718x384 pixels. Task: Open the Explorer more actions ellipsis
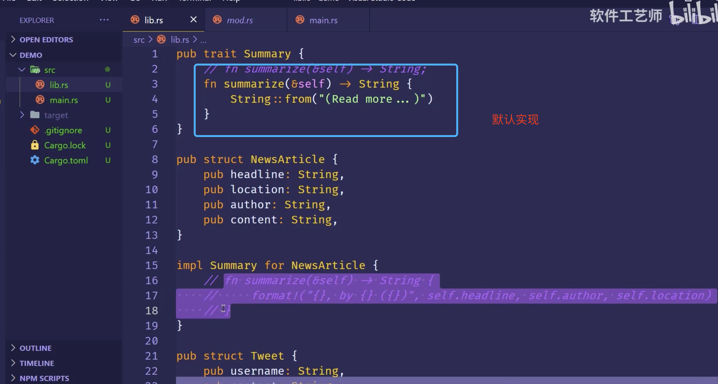pyautogui.click(x=104, y=20)
